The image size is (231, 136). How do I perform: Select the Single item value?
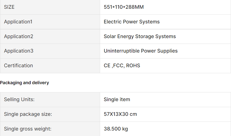pos(117,99)
